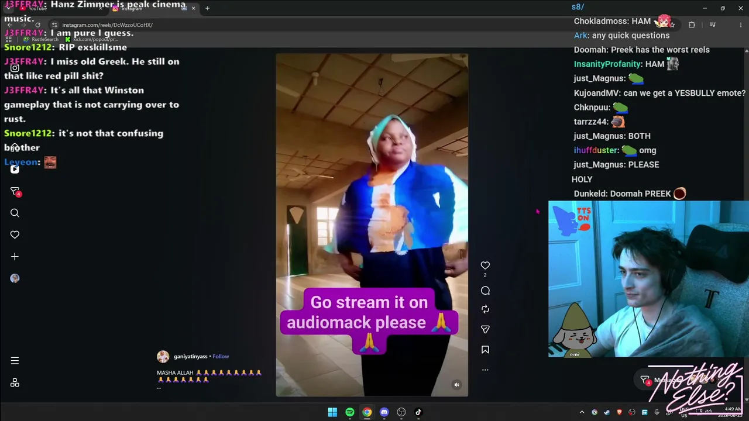Open the Also from Meta icon

(x=15, y=382)
